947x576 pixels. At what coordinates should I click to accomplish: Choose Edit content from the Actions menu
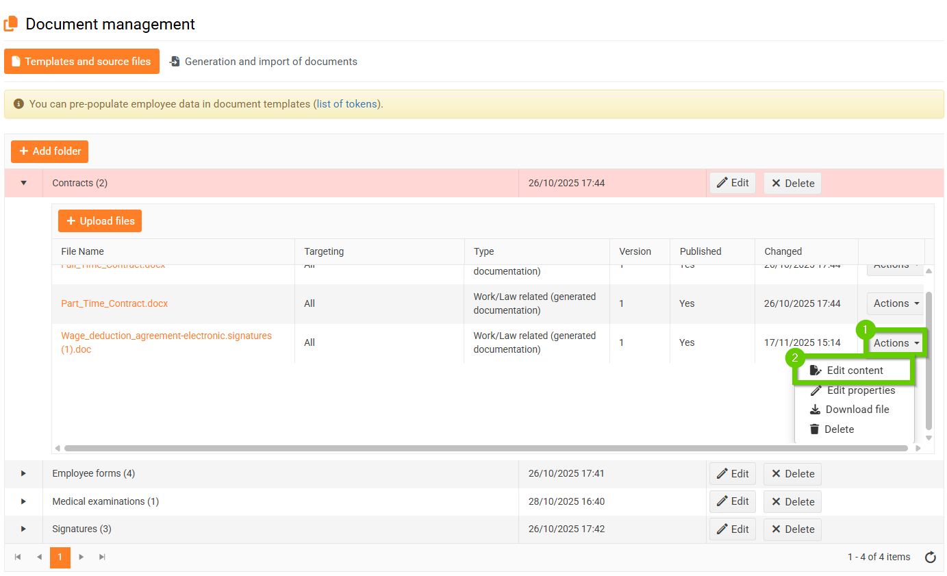(854, 371)
